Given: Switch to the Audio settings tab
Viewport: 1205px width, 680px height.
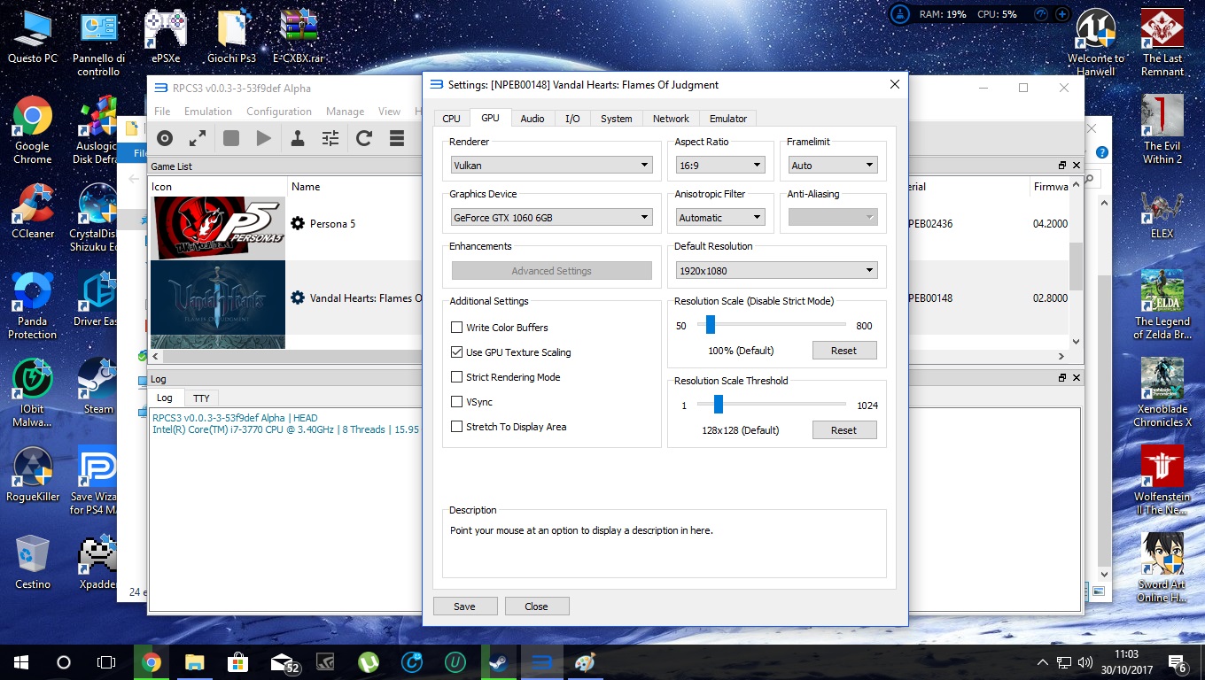Looking at the screenshot, I should (533, 119).
